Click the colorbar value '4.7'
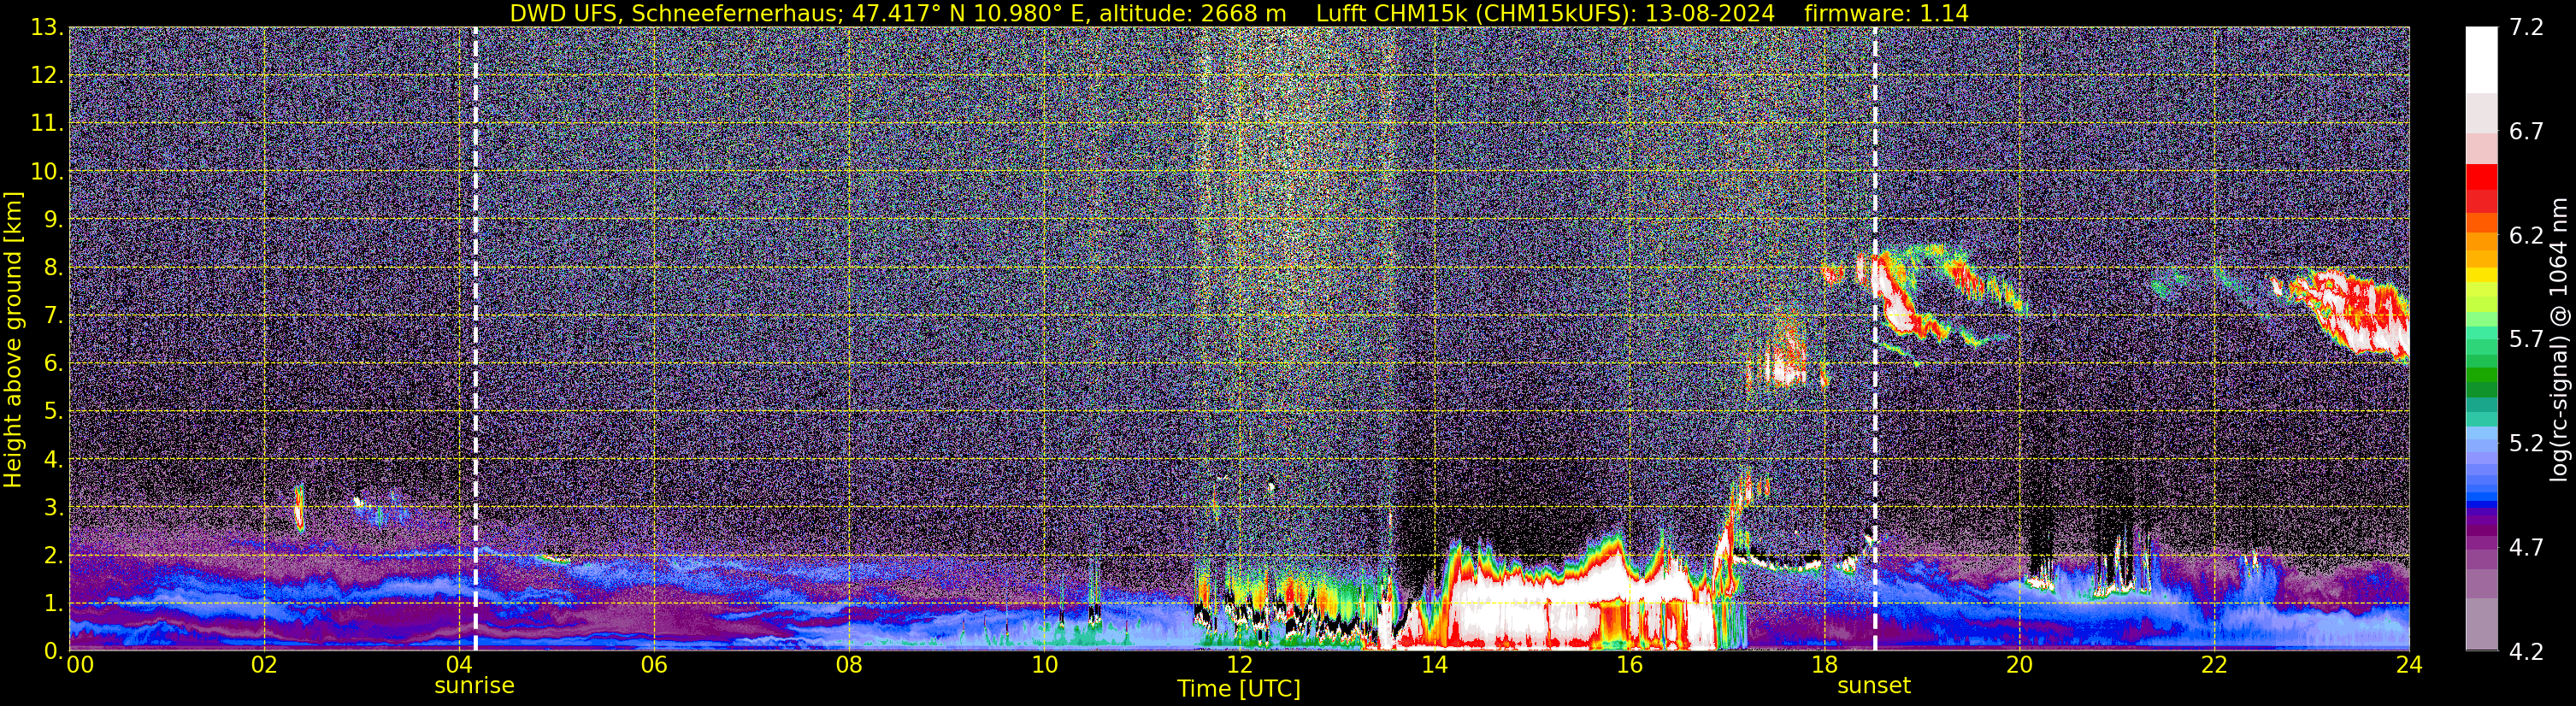This screenshot has height=706, width=2576. coord(2526,548)
